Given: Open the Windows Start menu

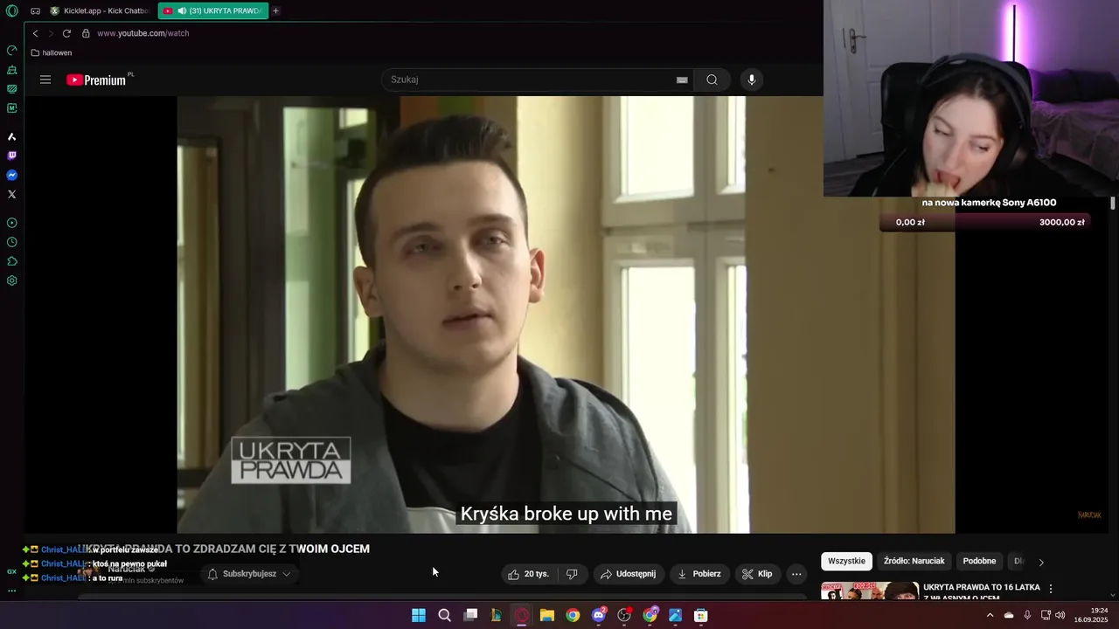Looking at the screenshot, I should click(x=419, y=615).
